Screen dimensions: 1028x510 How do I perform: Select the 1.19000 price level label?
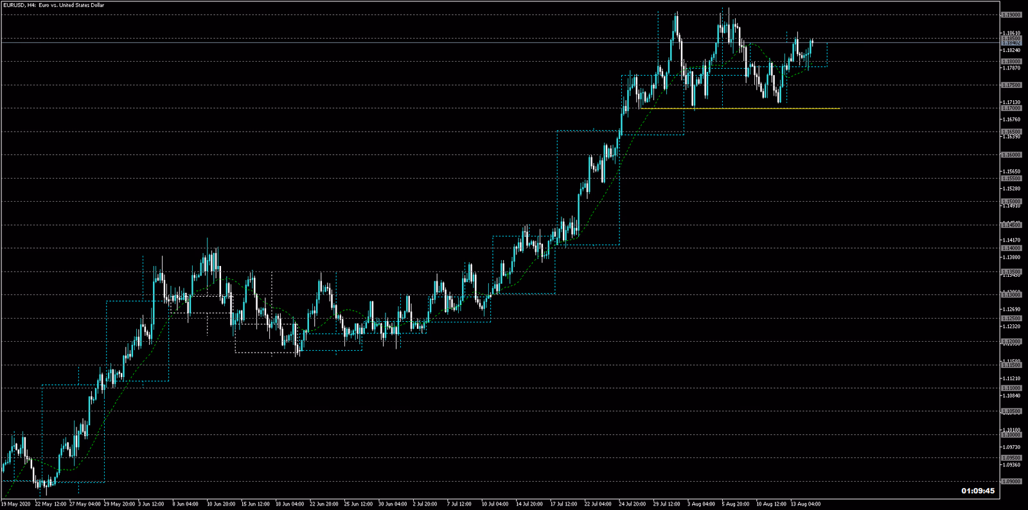pos(1011,15)
